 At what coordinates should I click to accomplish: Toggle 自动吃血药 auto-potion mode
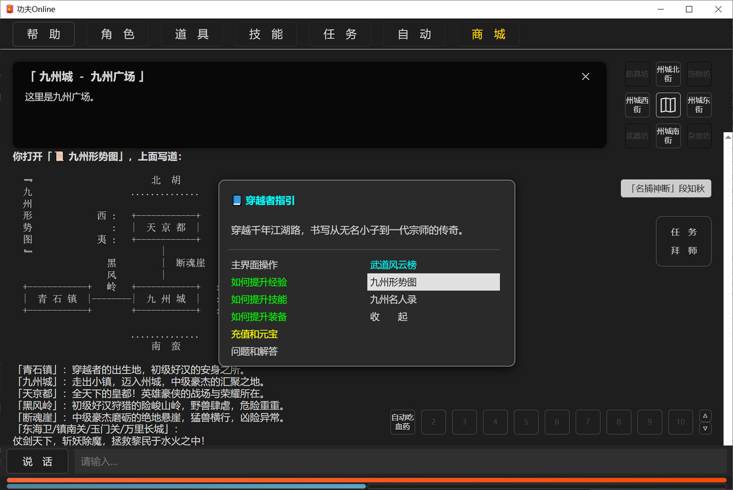click(402, 422)
